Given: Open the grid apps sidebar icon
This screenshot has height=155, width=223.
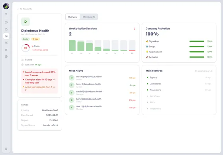Looking at the screenshot, I should [x=6, y=50].
